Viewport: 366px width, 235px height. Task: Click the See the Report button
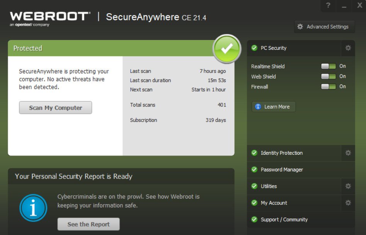pyautogui.click(x=88, y=224)
